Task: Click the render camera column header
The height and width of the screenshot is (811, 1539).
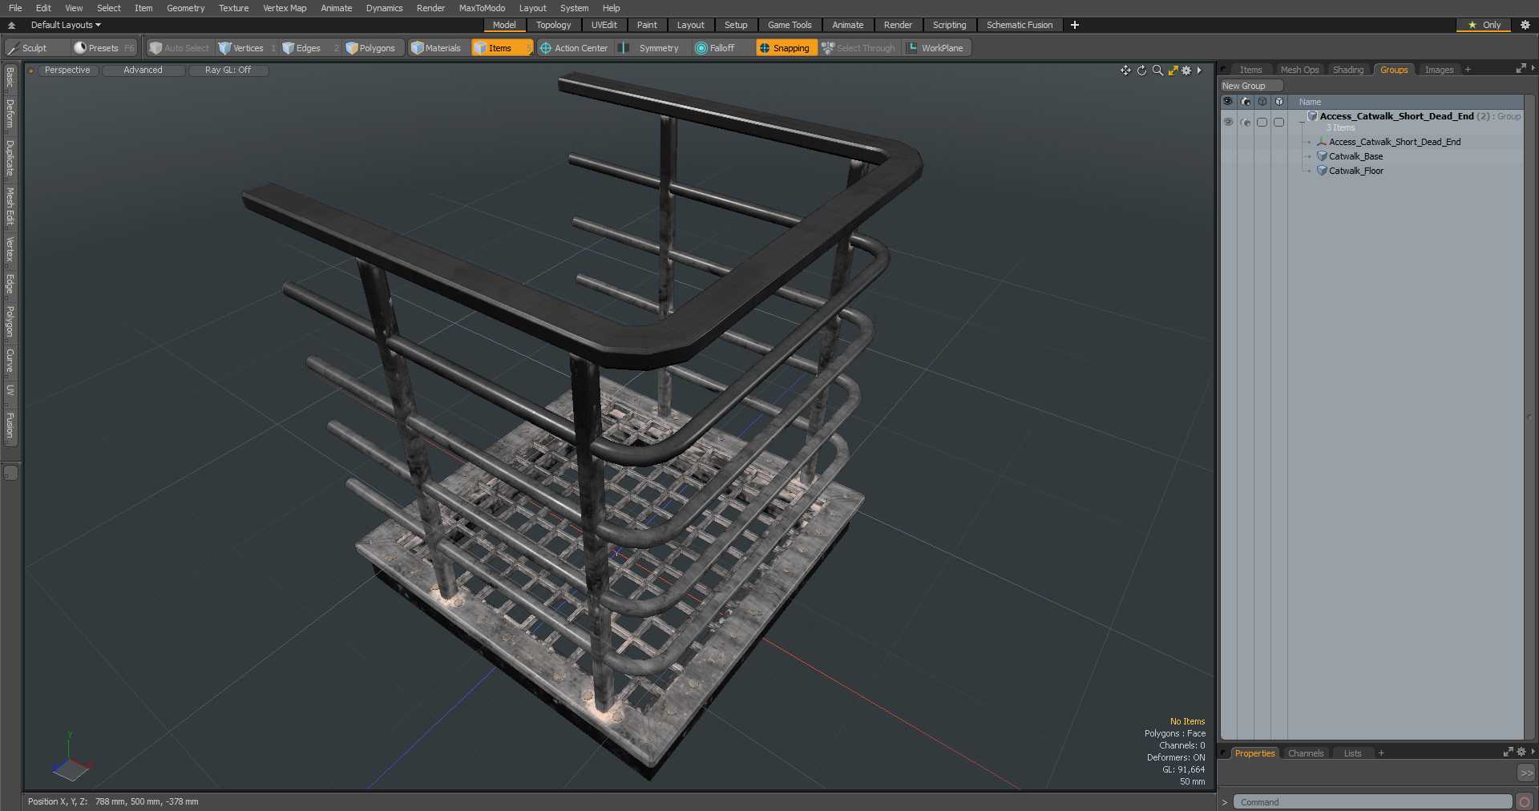Action: 1245,102
